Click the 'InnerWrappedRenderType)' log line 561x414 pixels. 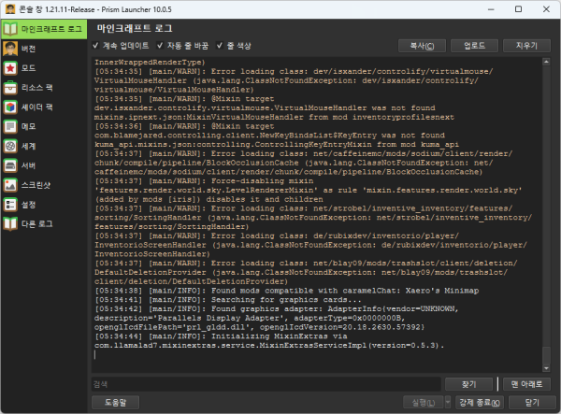(150, 63)
